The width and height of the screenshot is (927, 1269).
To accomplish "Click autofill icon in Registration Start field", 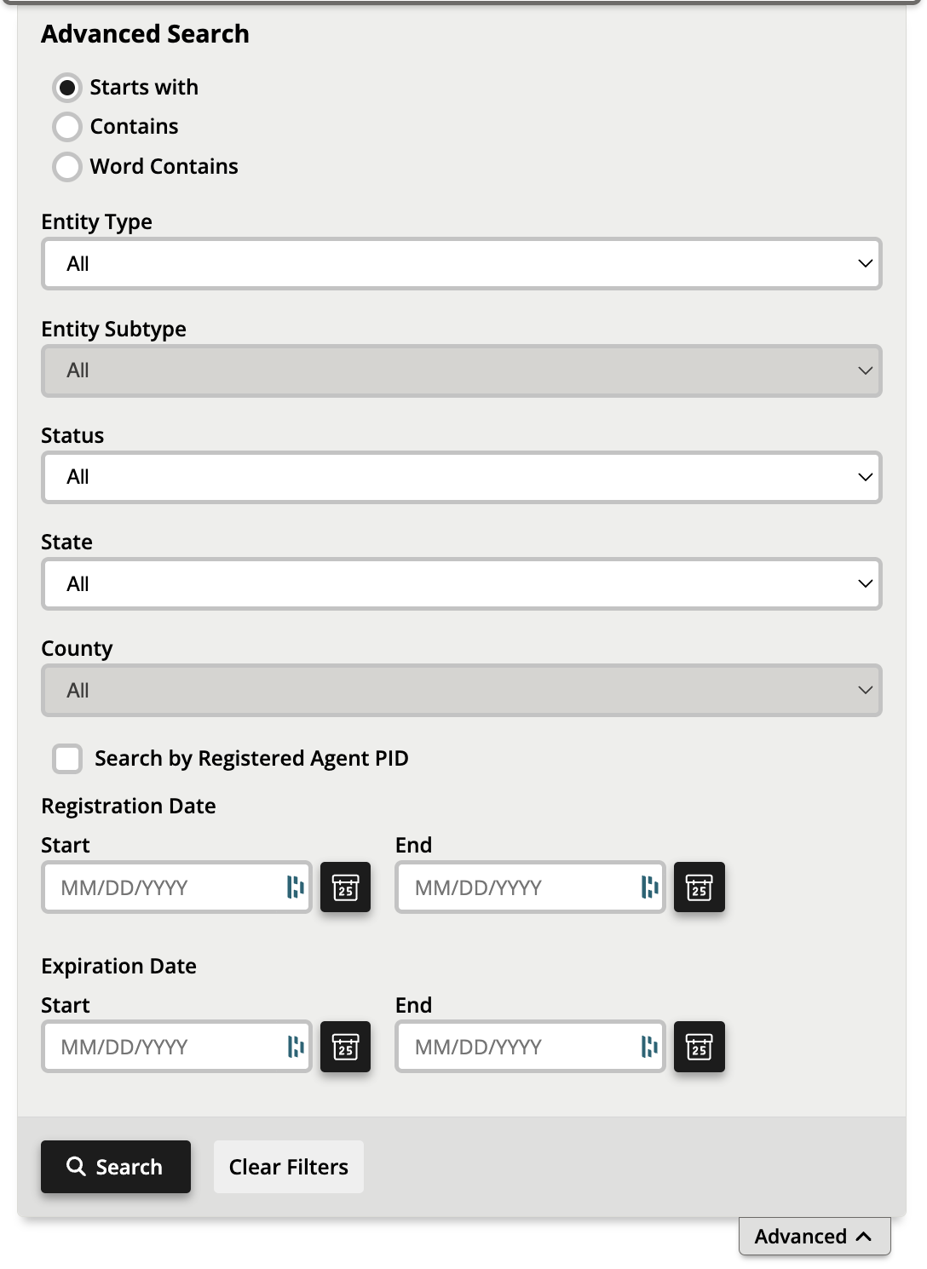I will click(296, 887).
